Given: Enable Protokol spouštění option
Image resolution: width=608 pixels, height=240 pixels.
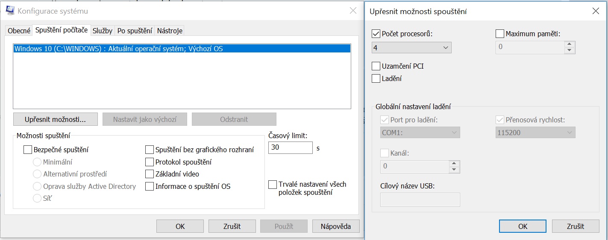Looking at the screenshot, I should 150,162.
